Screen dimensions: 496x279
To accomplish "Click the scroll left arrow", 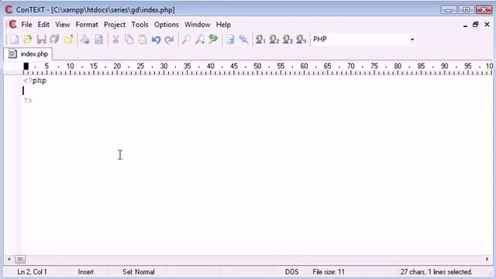I will click(x=9, y=260).
